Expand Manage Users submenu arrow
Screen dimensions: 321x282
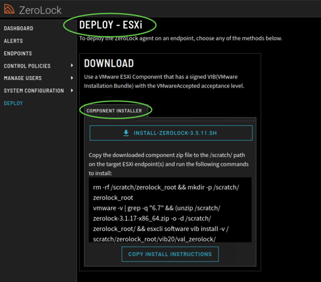click(x=72, y=78)
